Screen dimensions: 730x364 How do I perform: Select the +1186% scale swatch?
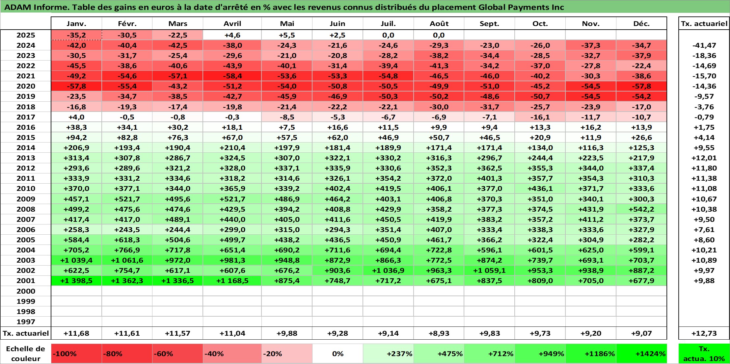(x=591, y=354)
